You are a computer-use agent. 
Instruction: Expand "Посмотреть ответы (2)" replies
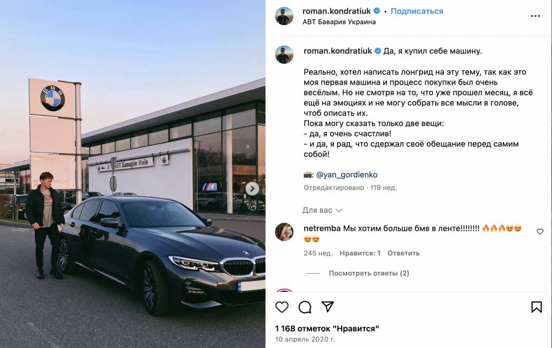pos(369,273)
